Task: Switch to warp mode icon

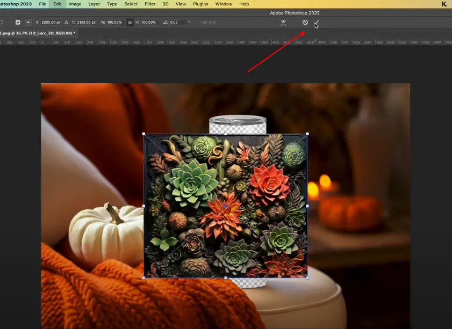Action: pos(283,23)
